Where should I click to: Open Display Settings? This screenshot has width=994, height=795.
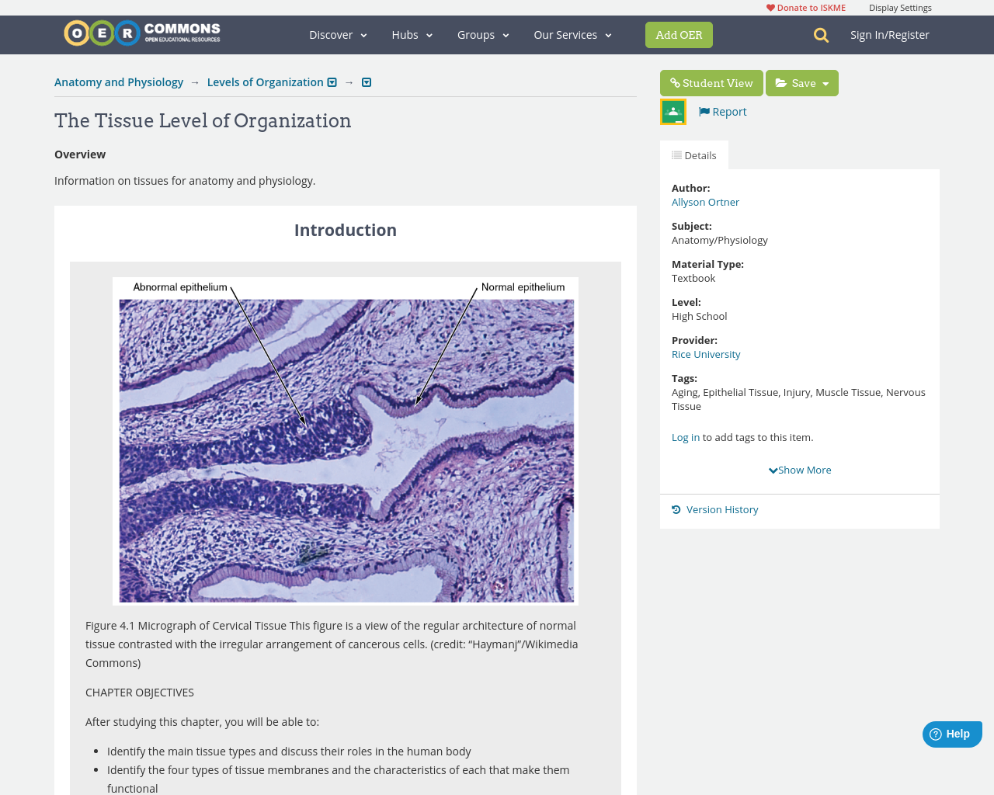point(900,8)
